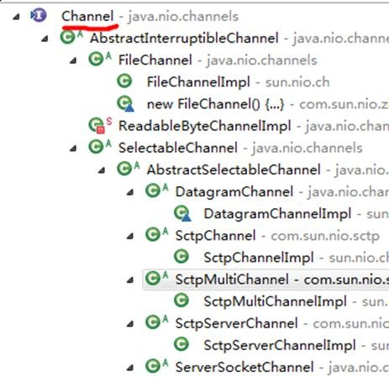This screenshot has width=389, height=377.
Task: Select the ServerSocketChannel entry
Action: point(244,367)
